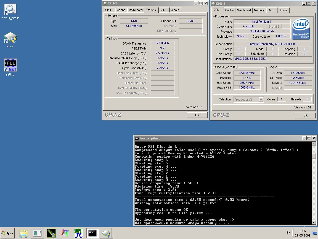Click OK in the Memory CPU-Z window
This screenshot has width=318, height=239.
[197, 115]
